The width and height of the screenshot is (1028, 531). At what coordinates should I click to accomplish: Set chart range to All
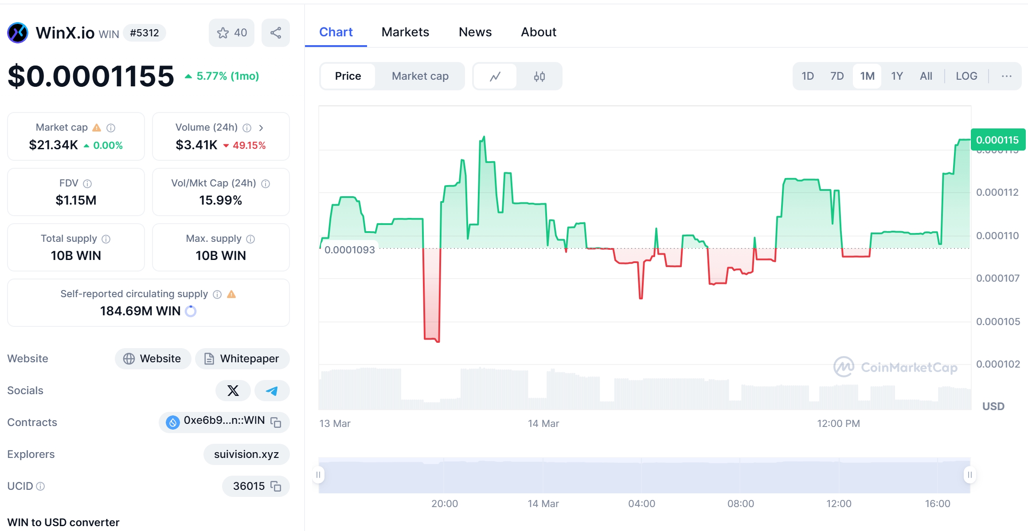click(926, 76)
